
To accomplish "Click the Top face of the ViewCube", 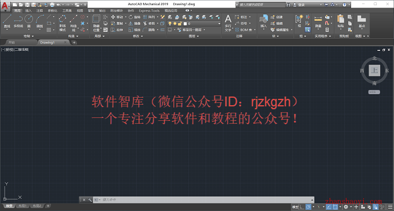I will pos(374,71).
